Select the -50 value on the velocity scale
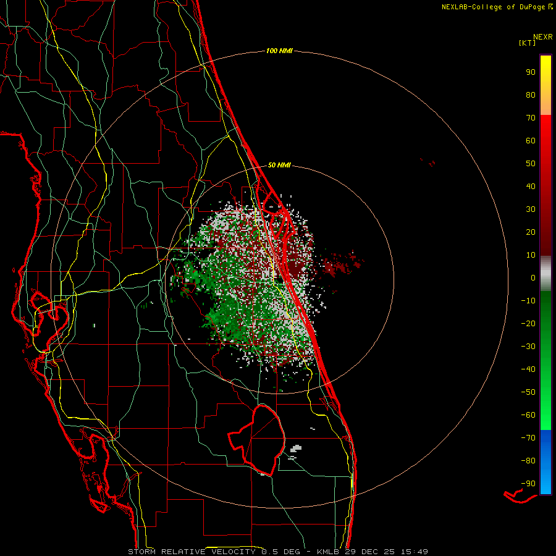The height and width of the screenshot is (556, 556). point(528,392)
